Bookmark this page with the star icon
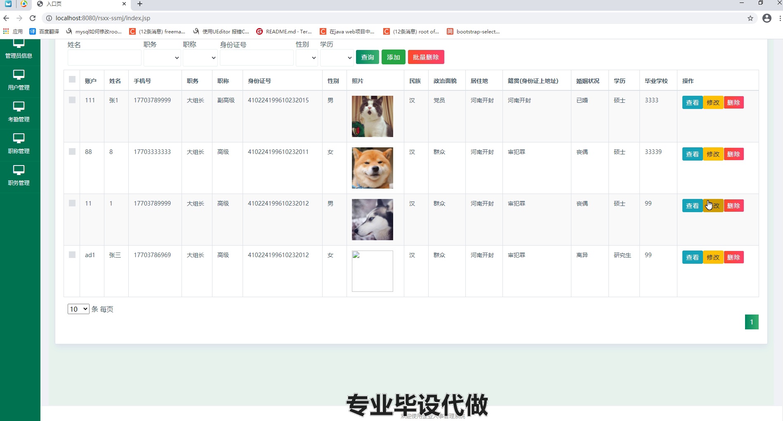783x421 pixels. click(750, 18)
